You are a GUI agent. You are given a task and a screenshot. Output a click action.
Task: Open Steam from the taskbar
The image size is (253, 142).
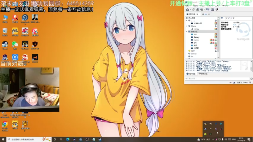100,139
